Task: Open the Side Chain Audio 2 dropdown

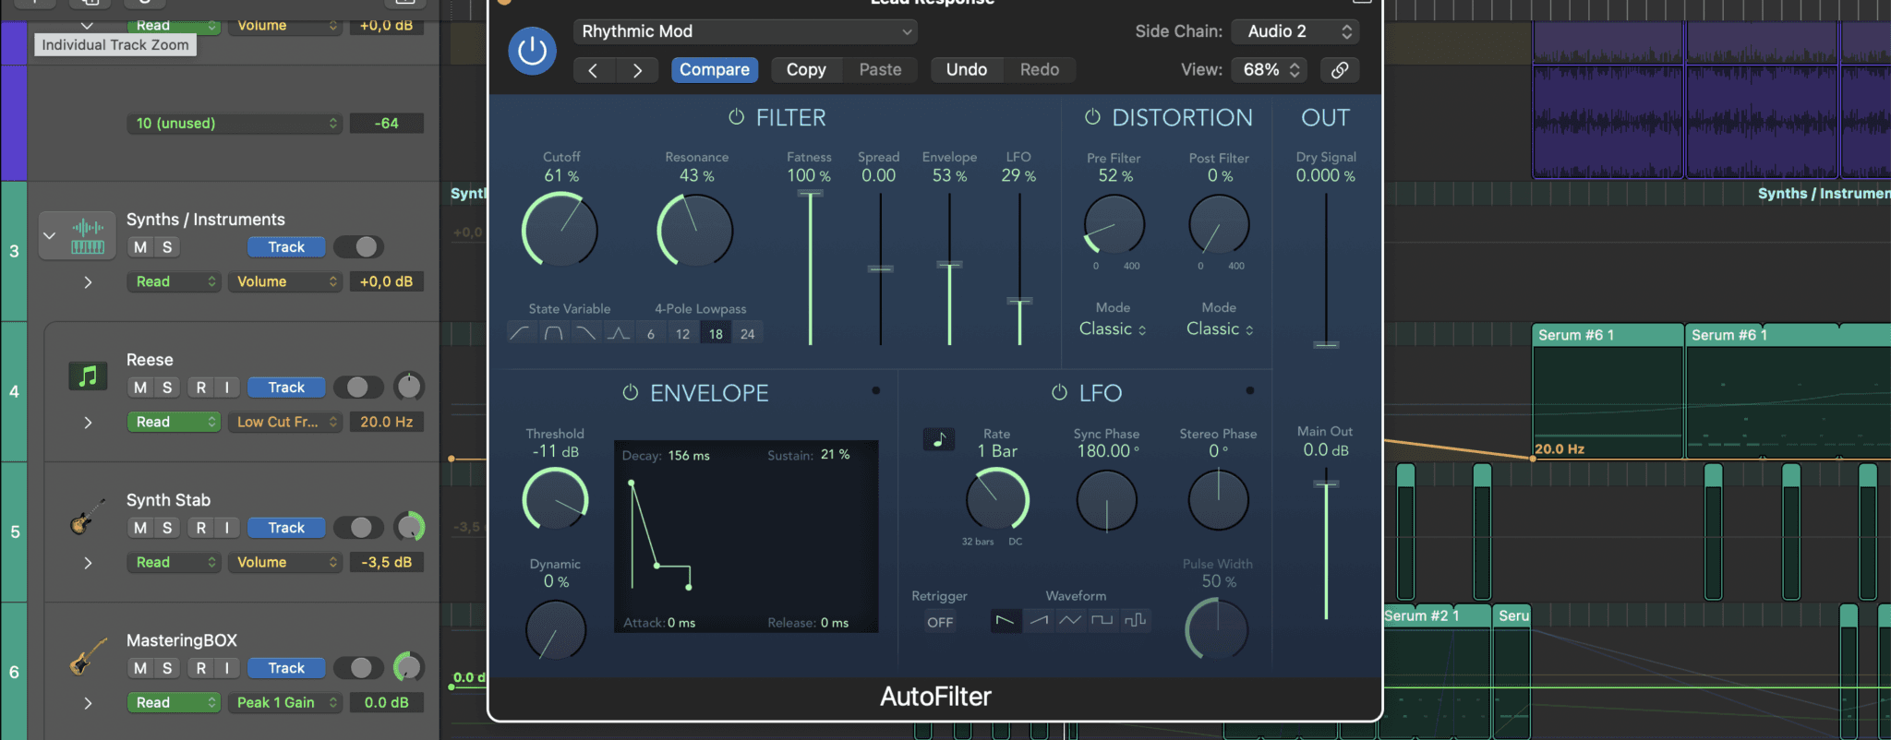Action: tap(1296, 31)
